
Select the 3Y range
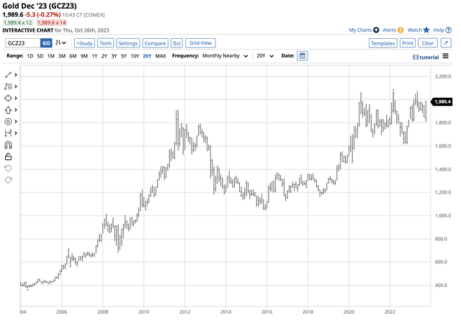pos(114,56)
